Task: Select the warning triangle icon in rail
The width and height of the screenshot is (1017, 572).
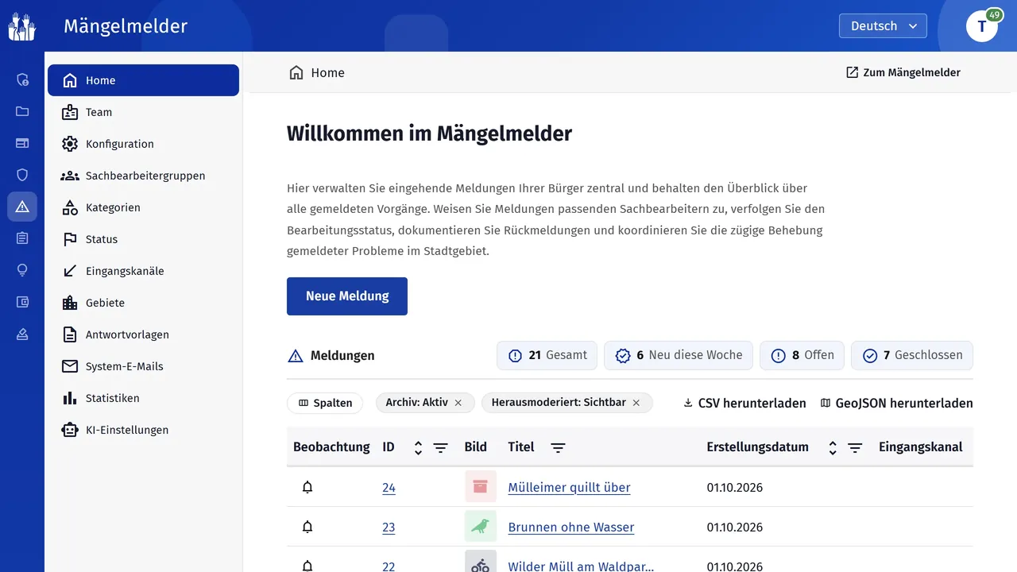Action: (22, 207)
